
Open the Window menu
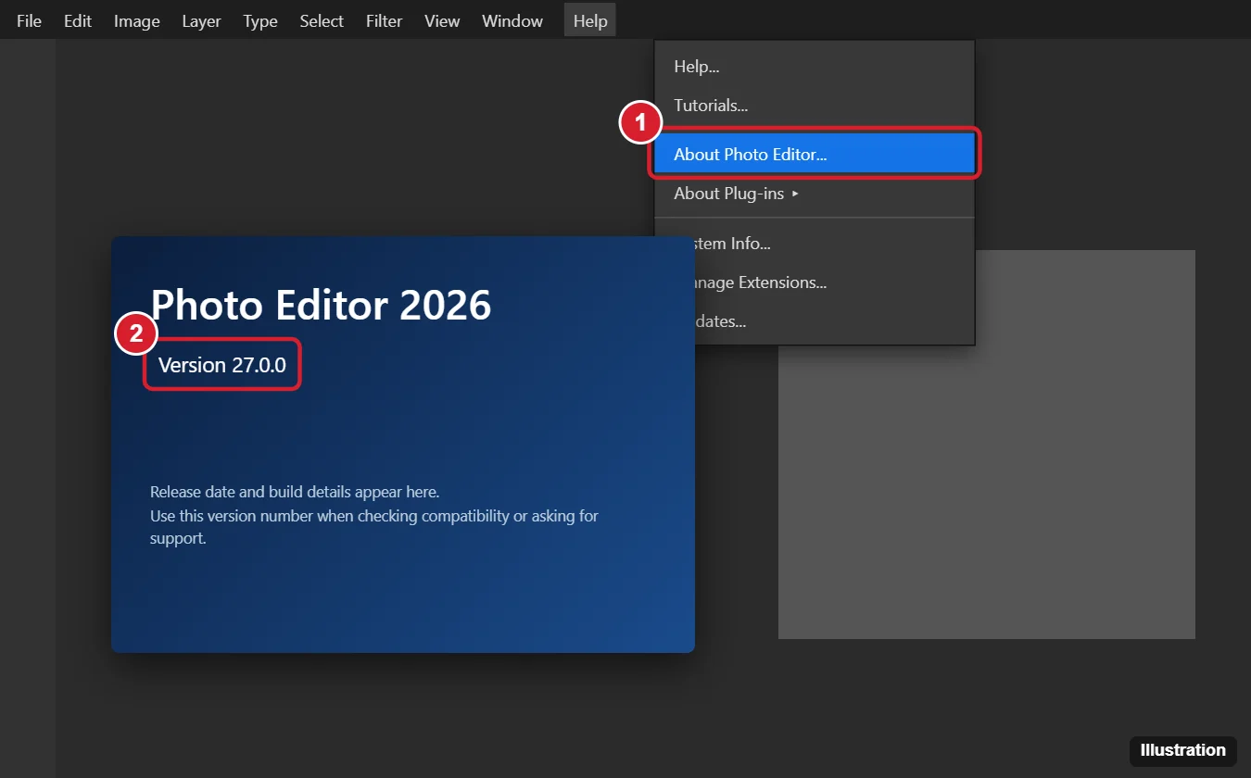pyautogui.click(x=512, y=20)
